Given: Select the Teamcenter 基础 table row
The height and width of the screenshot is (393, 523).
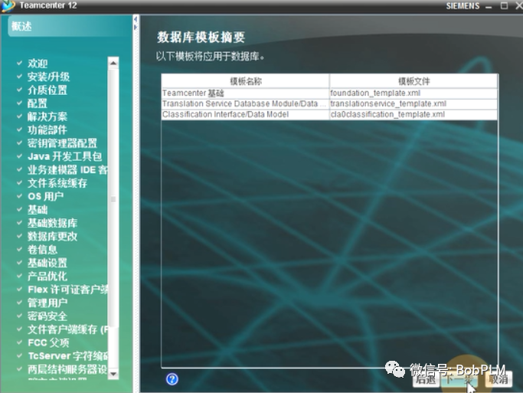Looking at the screenshot, I should click(x=329, y=93).
